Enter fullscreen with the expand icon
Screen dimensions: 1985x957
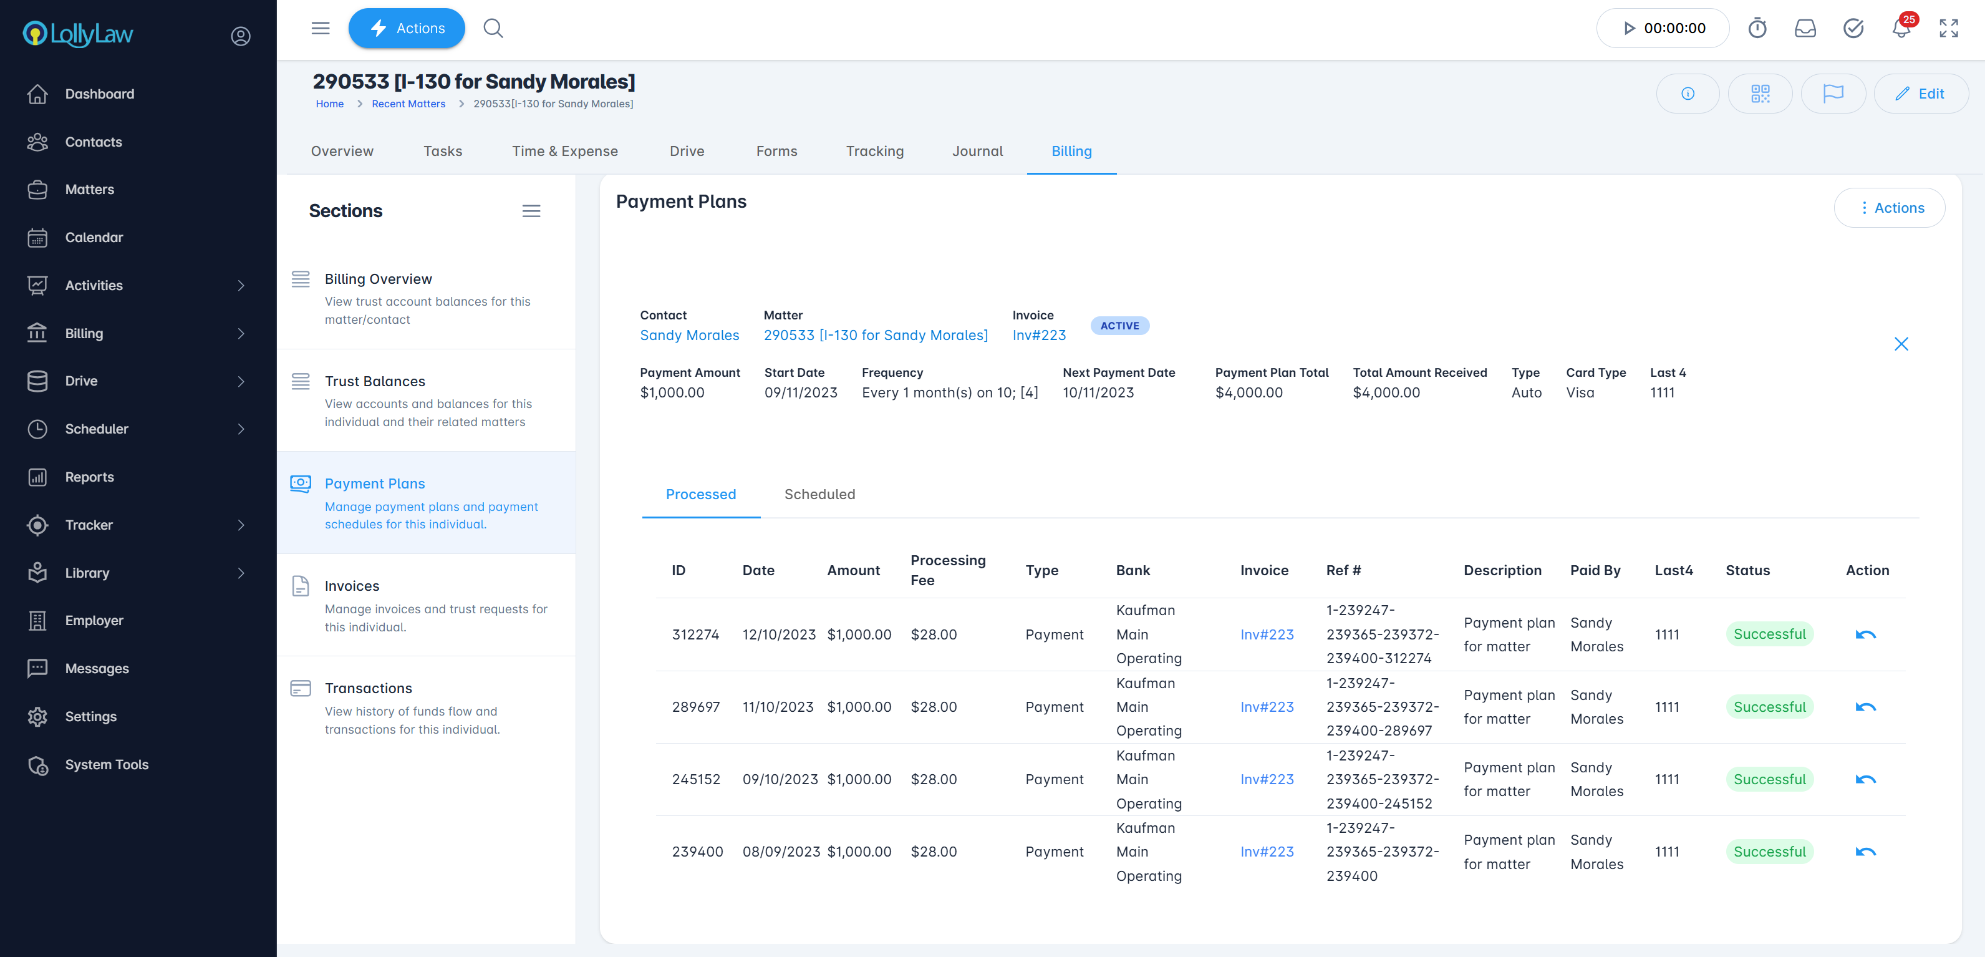click(1948, 29)
